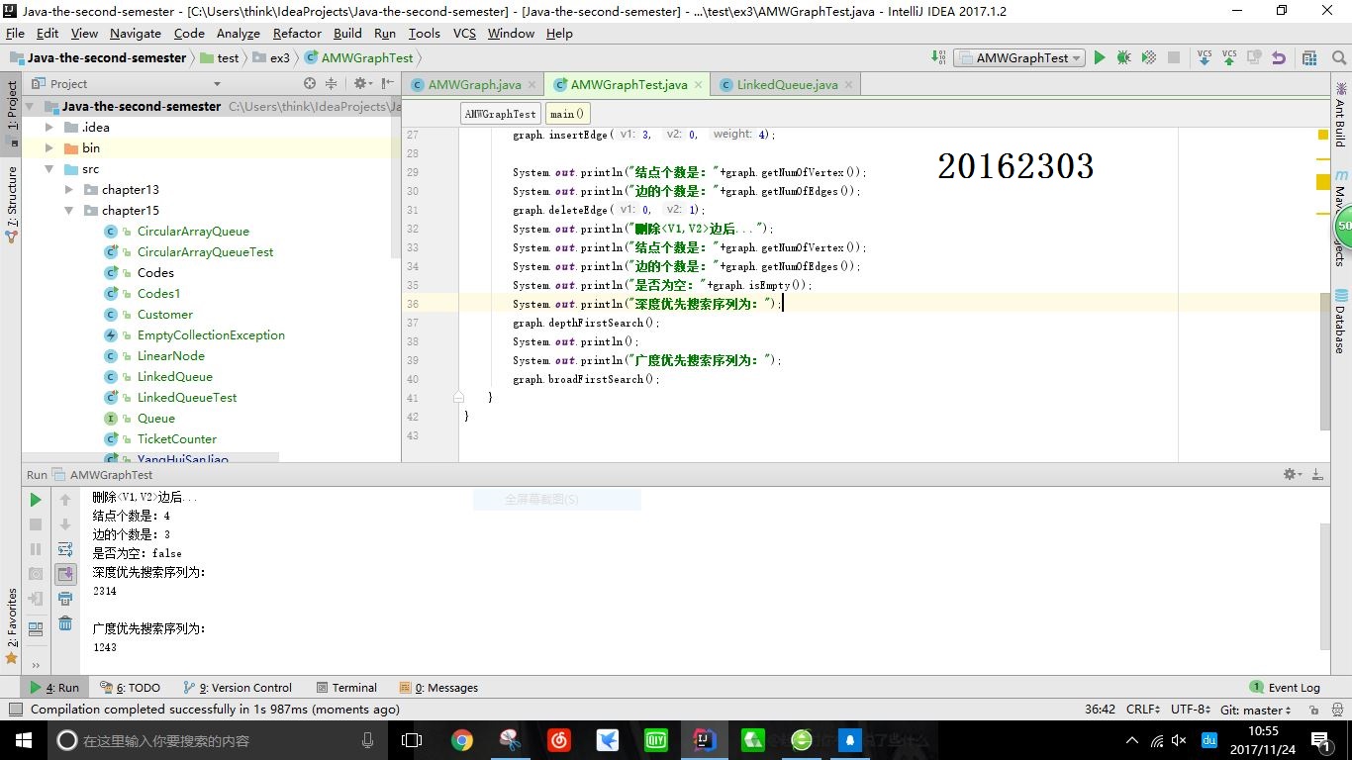Screen dimensions: 1352x760
Task: Open notification center icon
Action: click(x=1319, y=740)
